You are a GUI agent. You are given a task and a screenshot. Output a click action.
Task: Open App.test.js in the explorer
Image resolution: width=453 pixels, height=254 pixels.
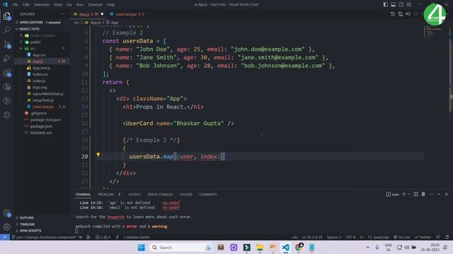[41, 68]
